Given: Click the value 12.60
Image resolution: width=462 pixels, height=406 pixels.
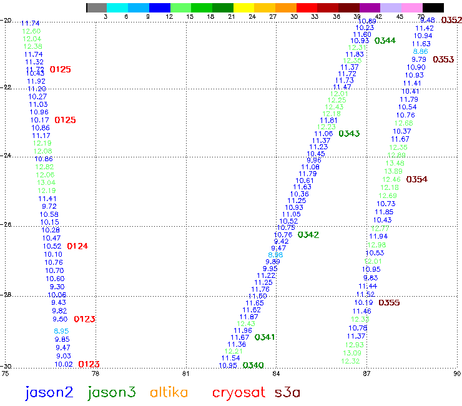Looking at the screenshot, I should [x=31, y=31].
